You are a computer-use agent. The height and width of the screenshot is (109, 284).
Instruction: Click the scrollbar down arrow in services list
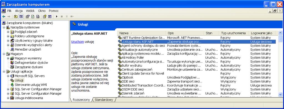click(x=280, y=94)
